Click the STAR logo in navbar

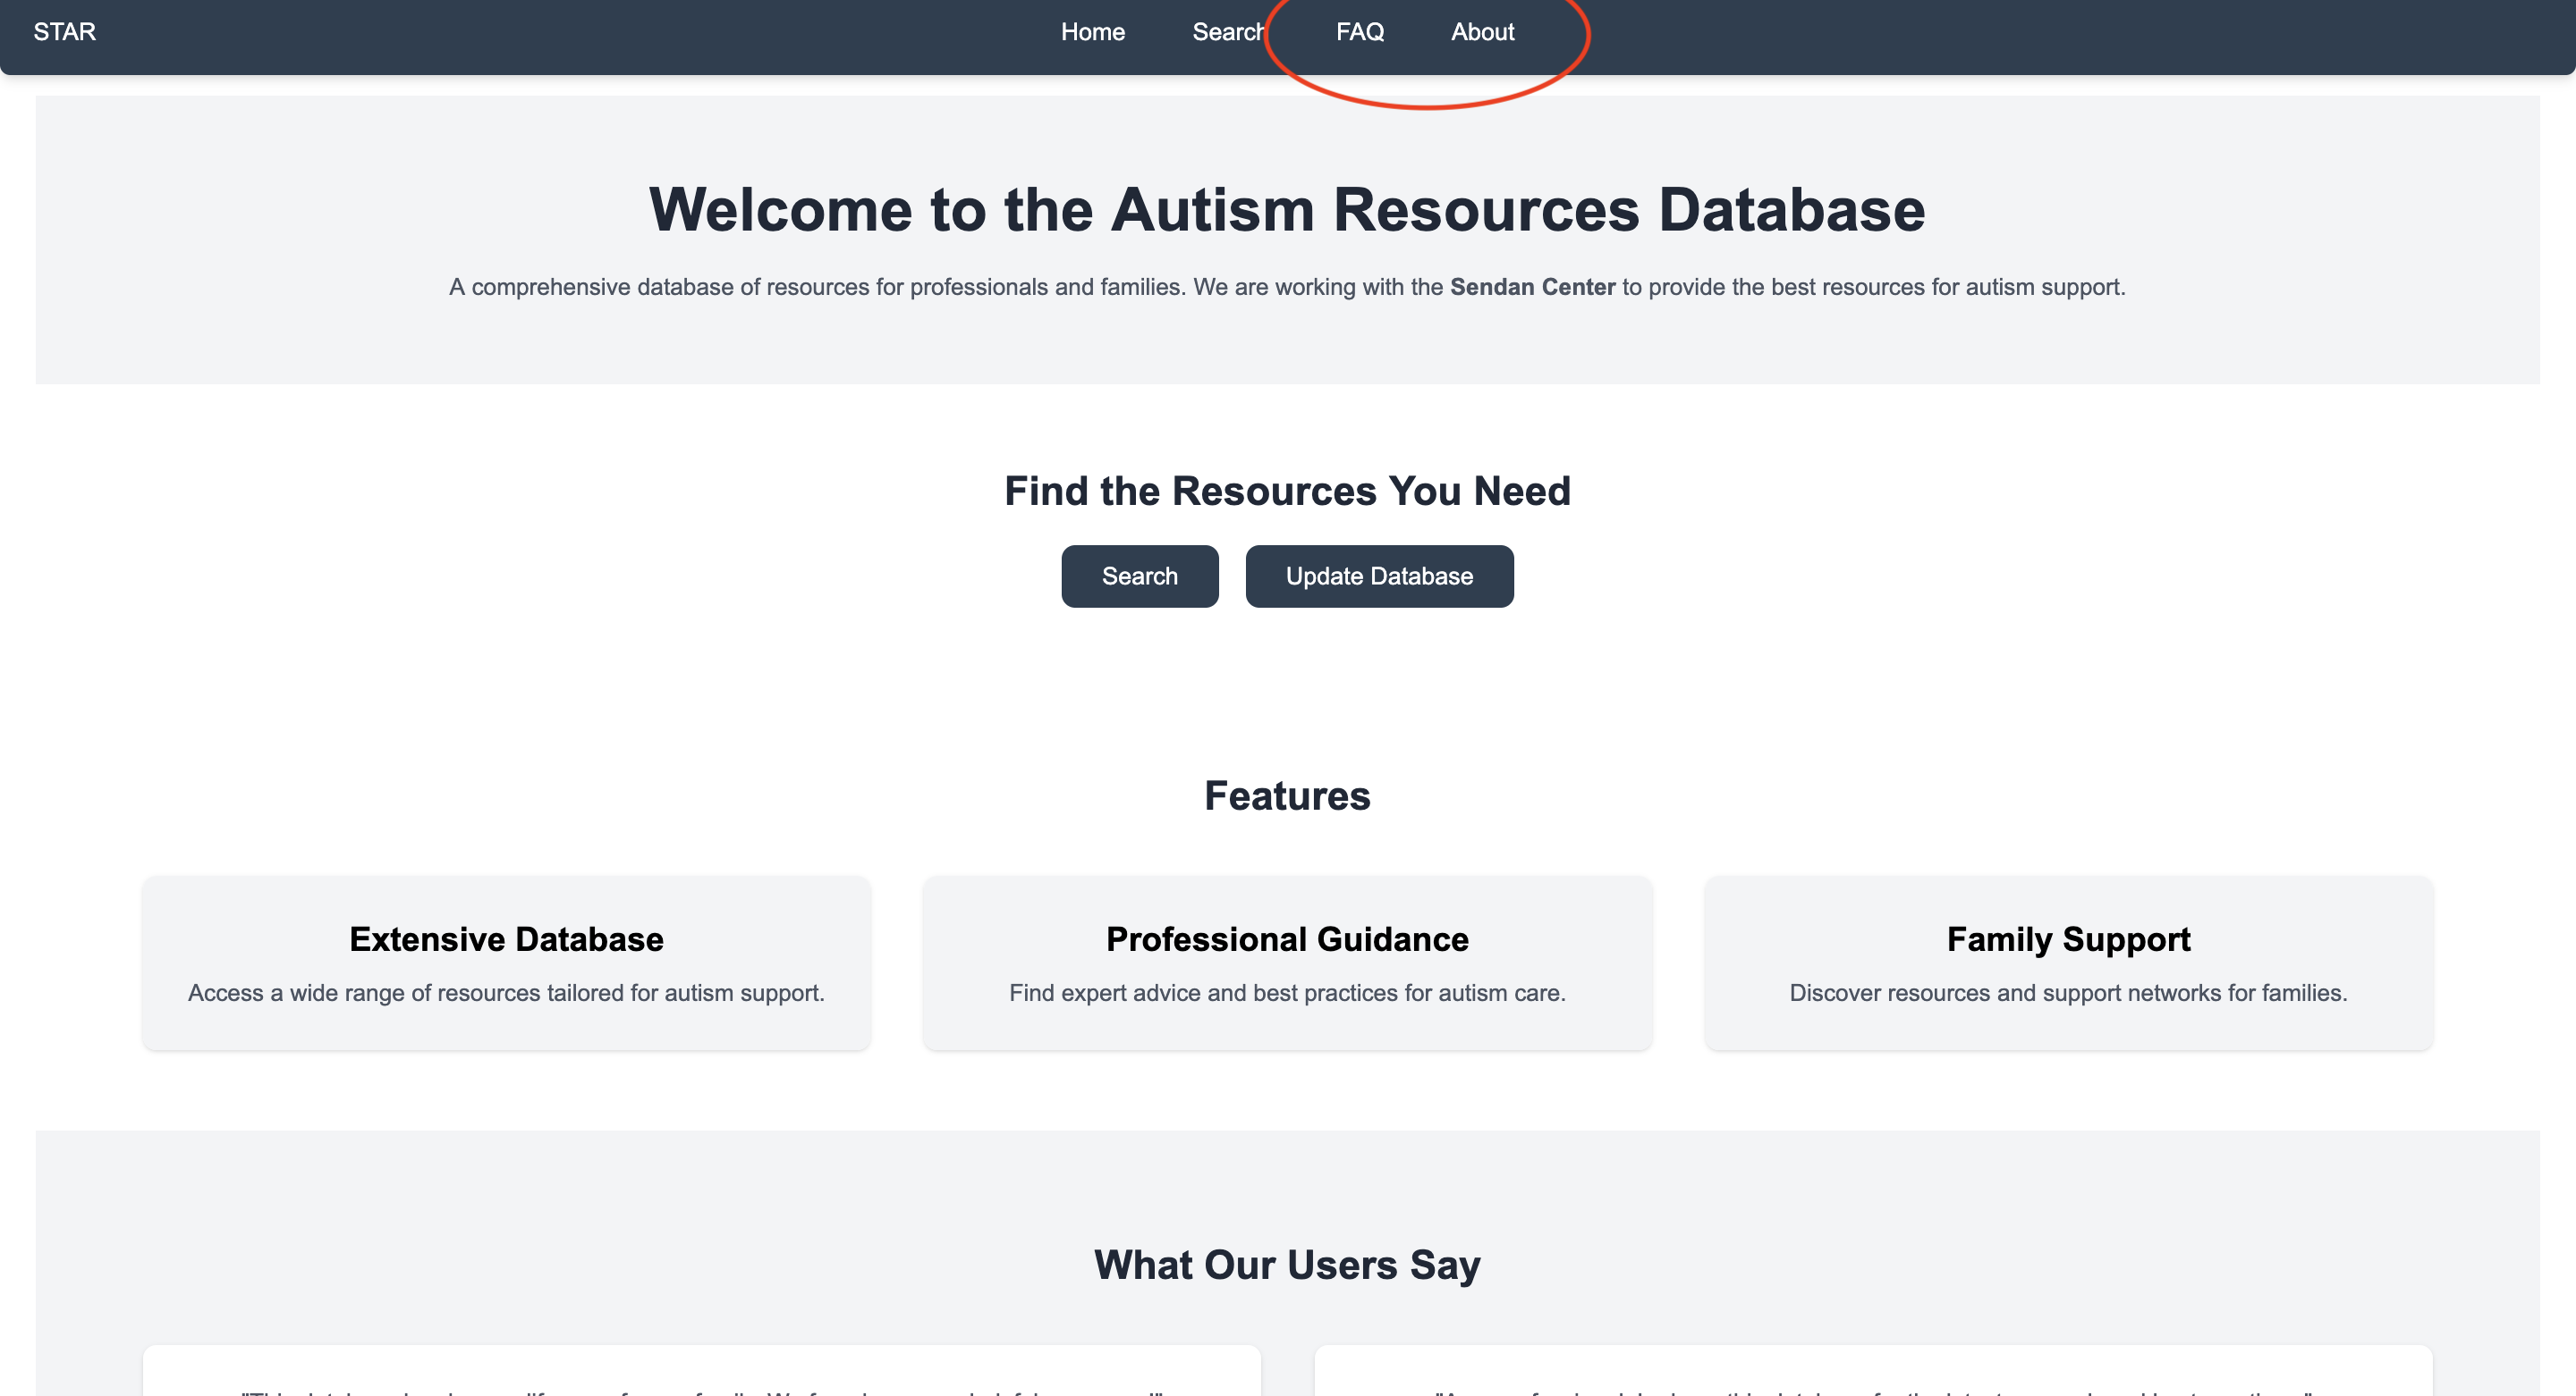click(x=65, y=32)
